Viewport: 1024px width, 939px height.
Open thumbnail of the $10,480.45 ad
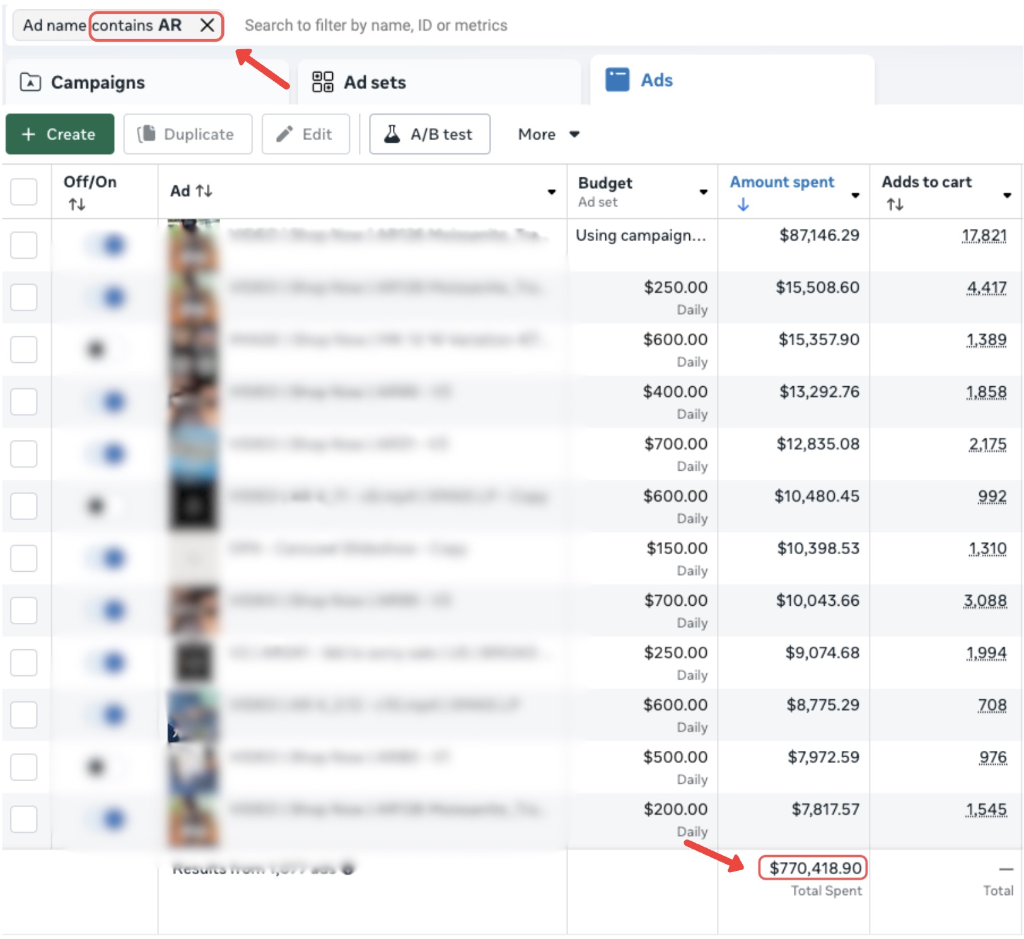pos(194,505)
